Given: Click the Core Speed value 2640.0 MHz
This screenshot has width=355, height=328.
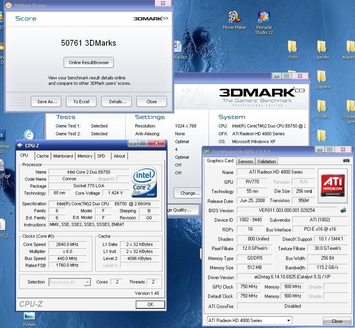Looking at the screenshot, I should [x=67, y=244].
